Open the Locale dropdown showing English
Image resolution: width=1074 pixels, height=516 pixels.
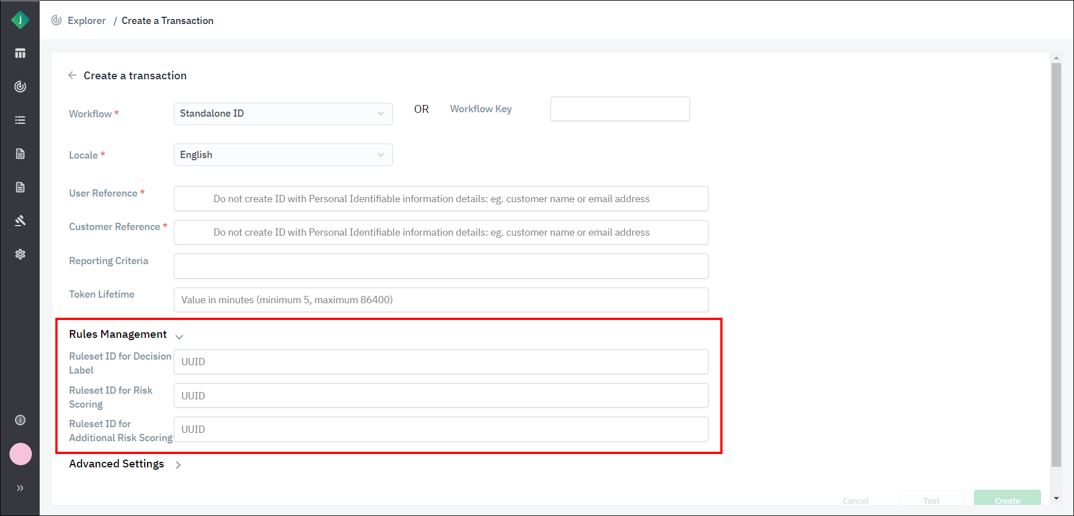coord(283,155)
